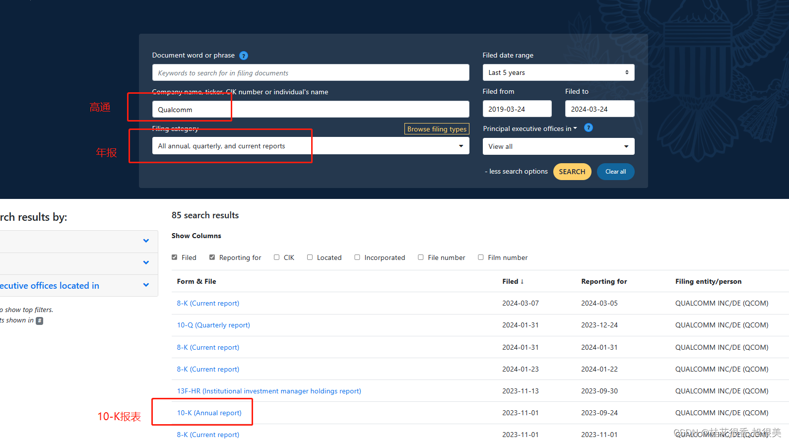Click the less search options link
The height and width of the screenshot is (442, 789).
(x=516, y=172)
